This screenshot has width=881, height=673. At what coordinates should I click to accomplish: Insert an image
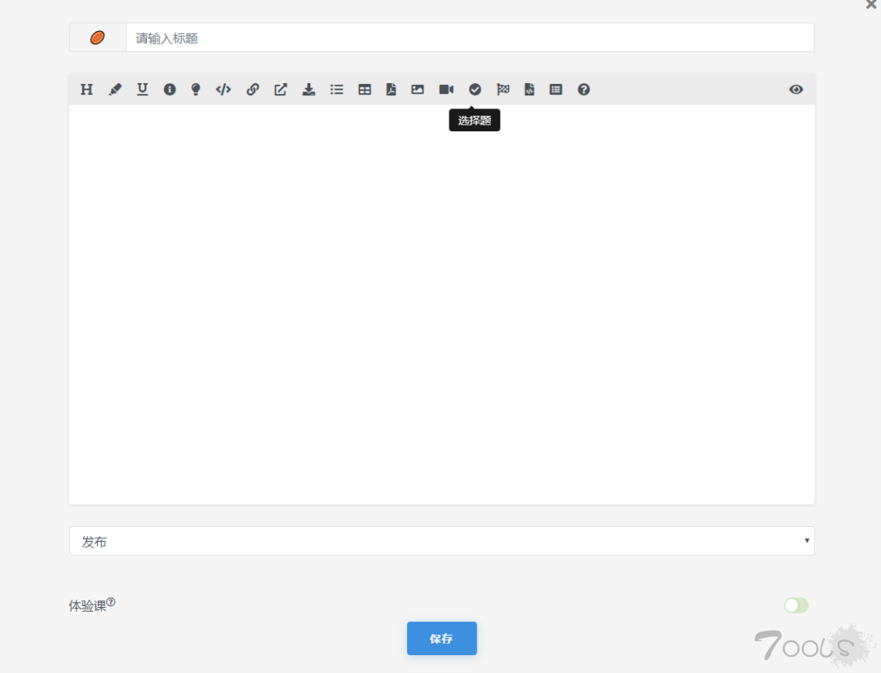point(418,89)
